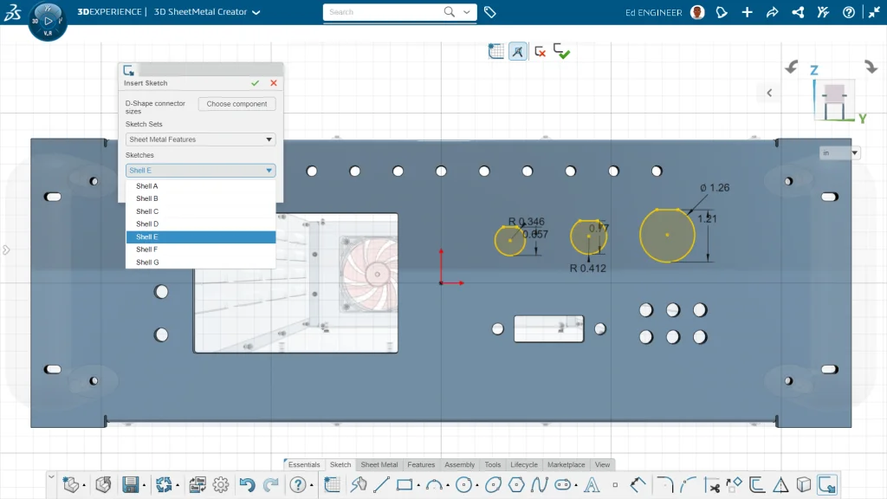Toggle the sketch grid display icon
The image size is (887, 499).
tap(496, 52)
